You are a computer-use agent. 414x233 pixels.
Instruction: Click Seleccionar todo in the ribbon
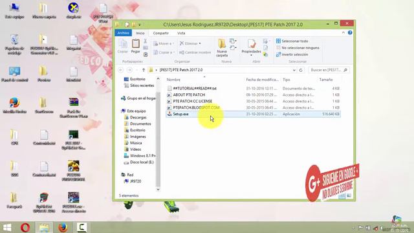(x=292, y=41)
